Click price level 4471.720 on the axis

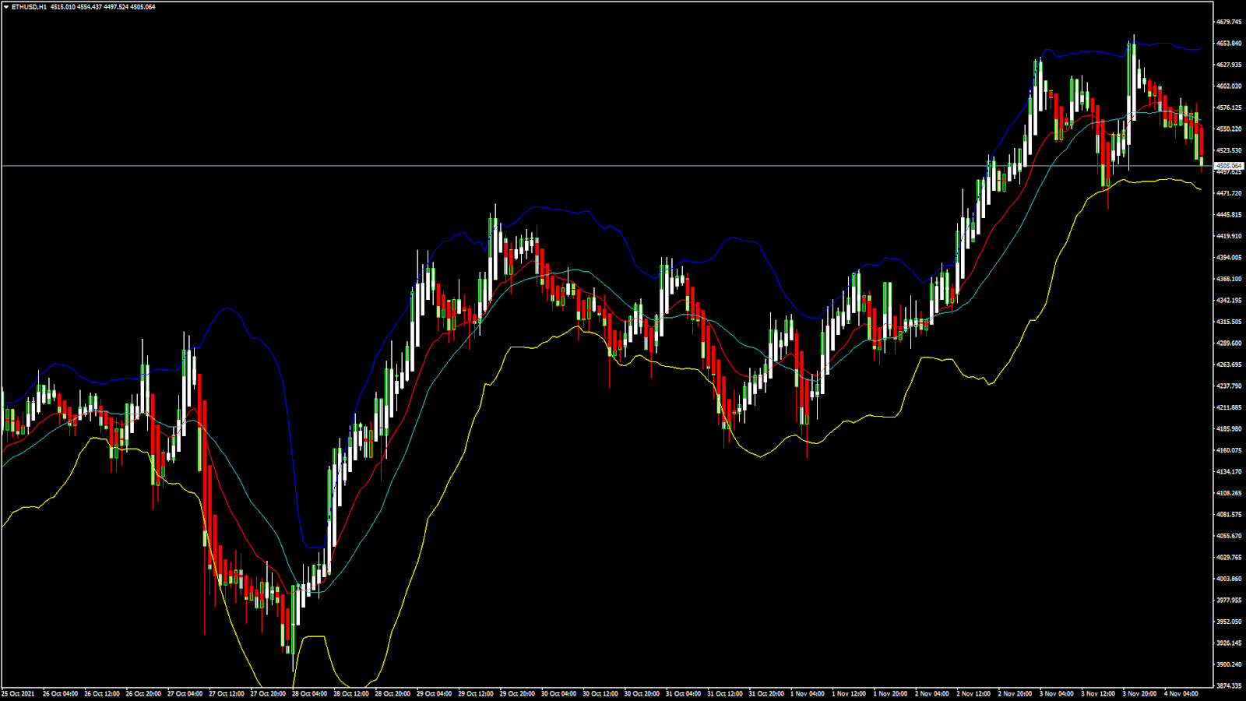[1229, 193]
